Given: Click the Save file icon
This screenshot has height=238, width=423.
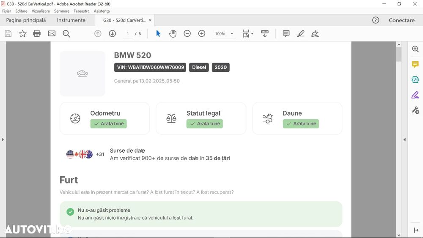Looking at the screenshot, I should [8, 34].
